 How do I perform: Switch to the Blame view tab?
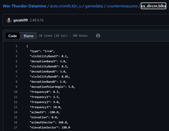click(x=28, y=36)
